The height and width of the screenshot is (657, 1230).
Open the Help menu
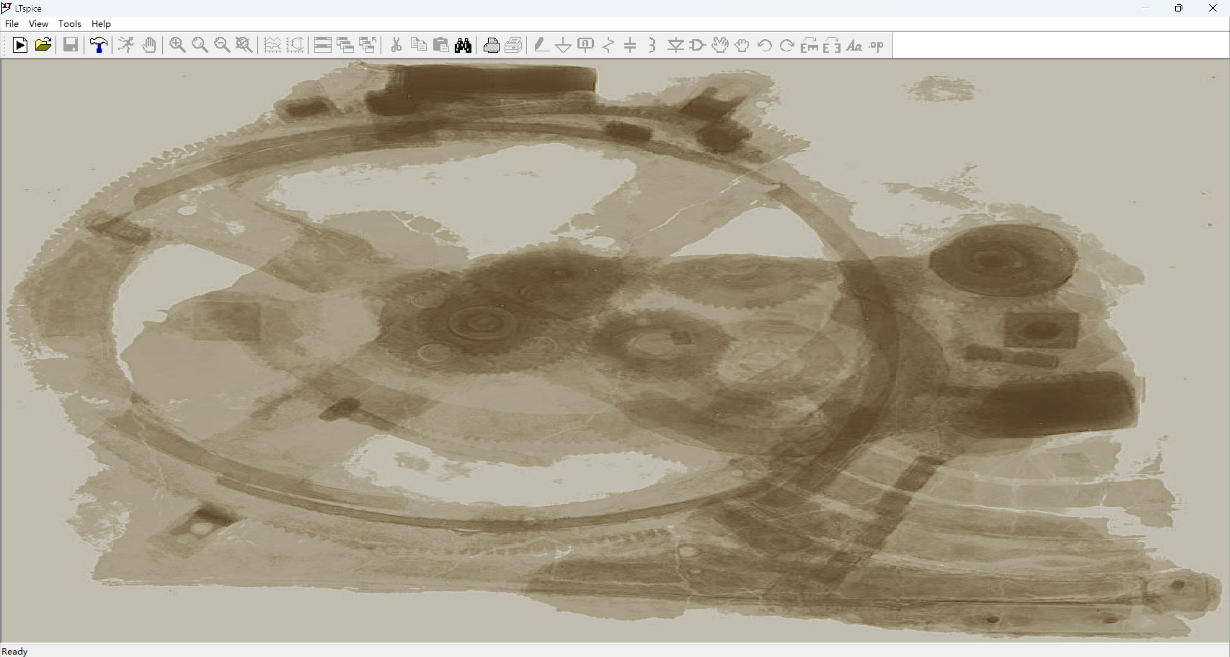(x=101, y=24)
